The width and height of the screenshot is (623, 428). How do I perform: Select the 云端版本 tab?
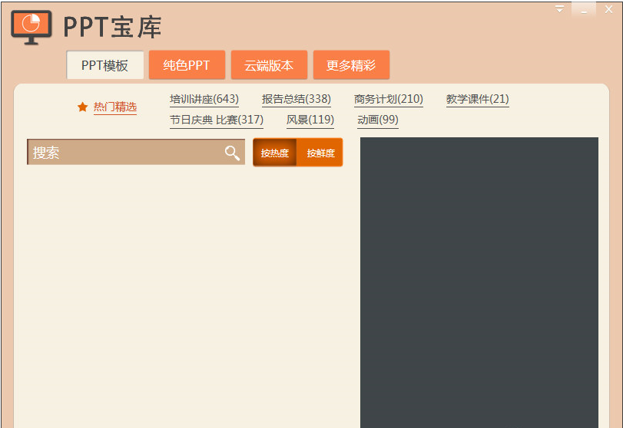pos(269,64)
